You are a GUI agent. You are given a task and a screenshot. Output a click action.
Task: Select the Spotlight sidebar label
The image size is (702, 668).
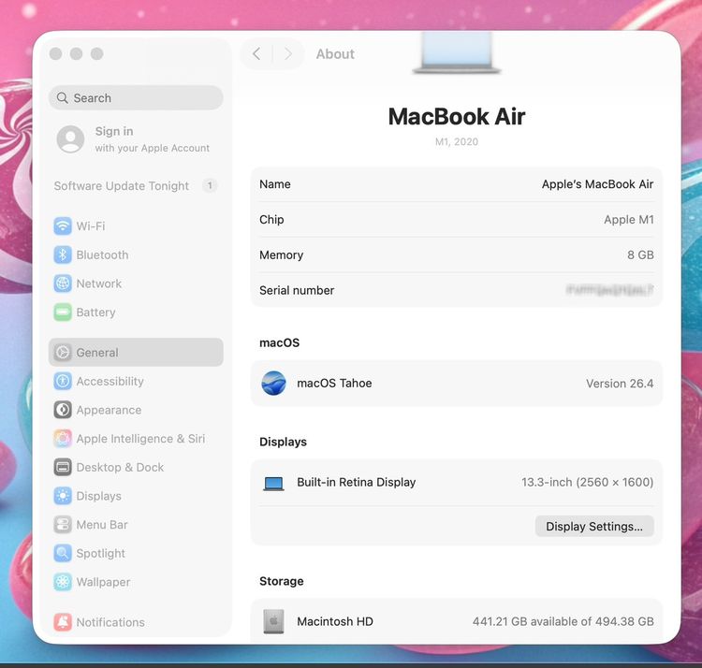(100, 554)
